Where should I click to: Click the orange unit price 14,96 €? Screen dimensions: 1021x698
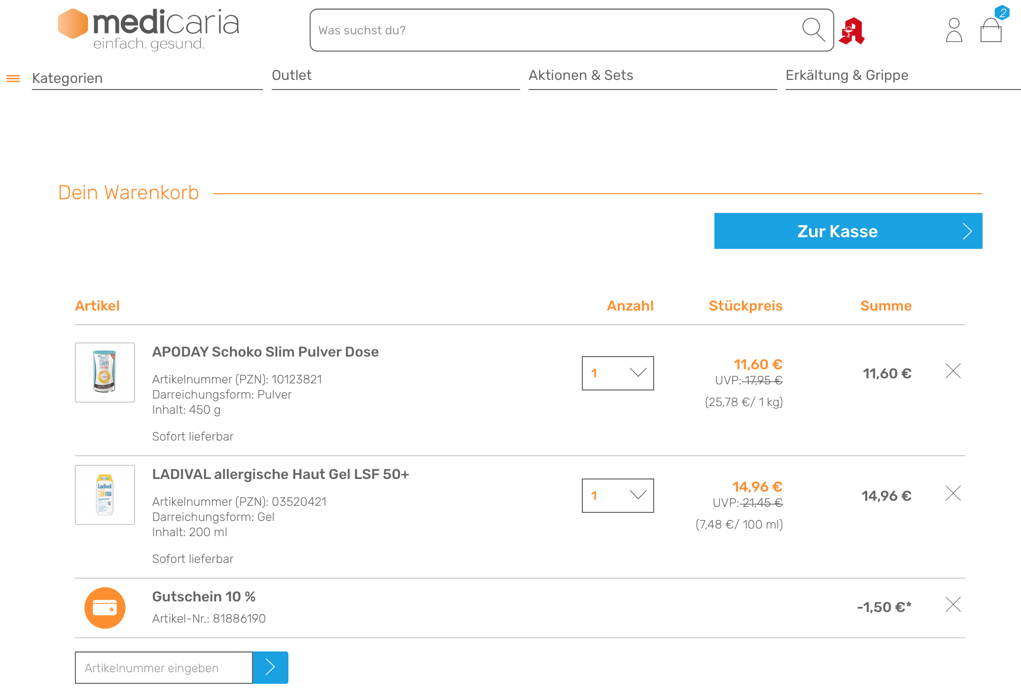tap(757, 487)
